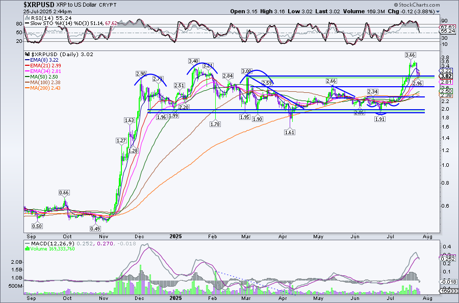
Task: Open the dropdown arrow beside Chg -3.88%
Action: pos(438,12)
